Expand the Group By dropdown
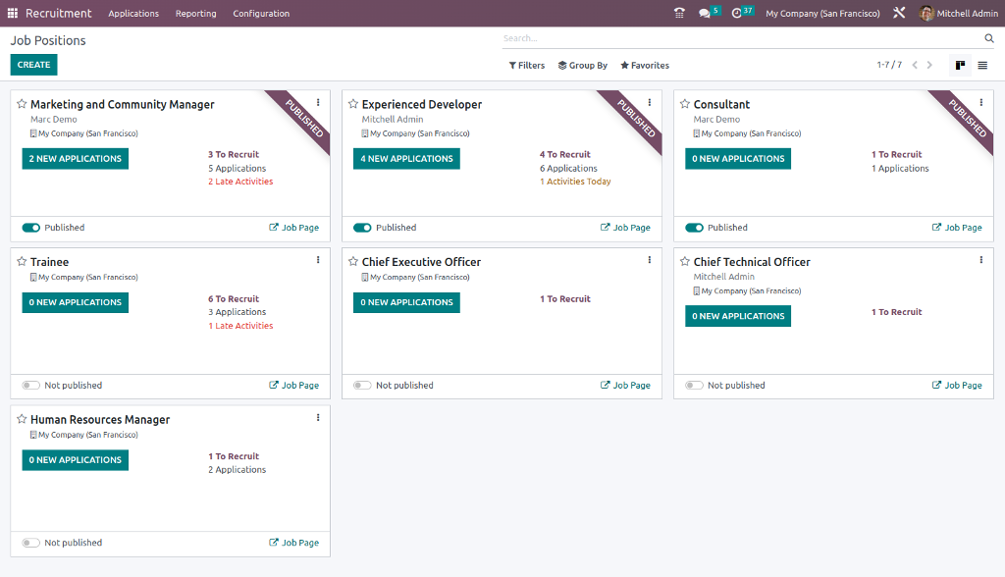Screen dimensions: 1005x577 pyautogui.click(x=583, y=66)
